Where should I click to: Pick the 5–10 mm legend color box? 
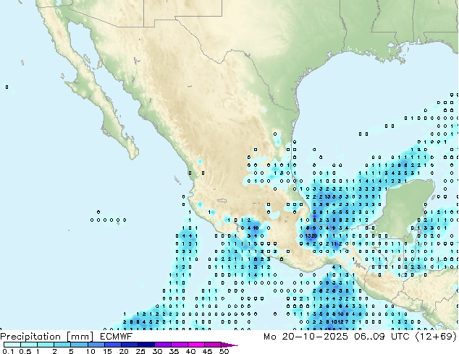(79, 345)
